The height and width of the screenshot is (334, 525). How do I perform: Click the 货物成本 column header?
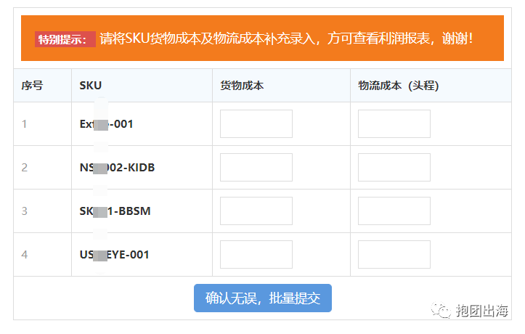[242, 86]
